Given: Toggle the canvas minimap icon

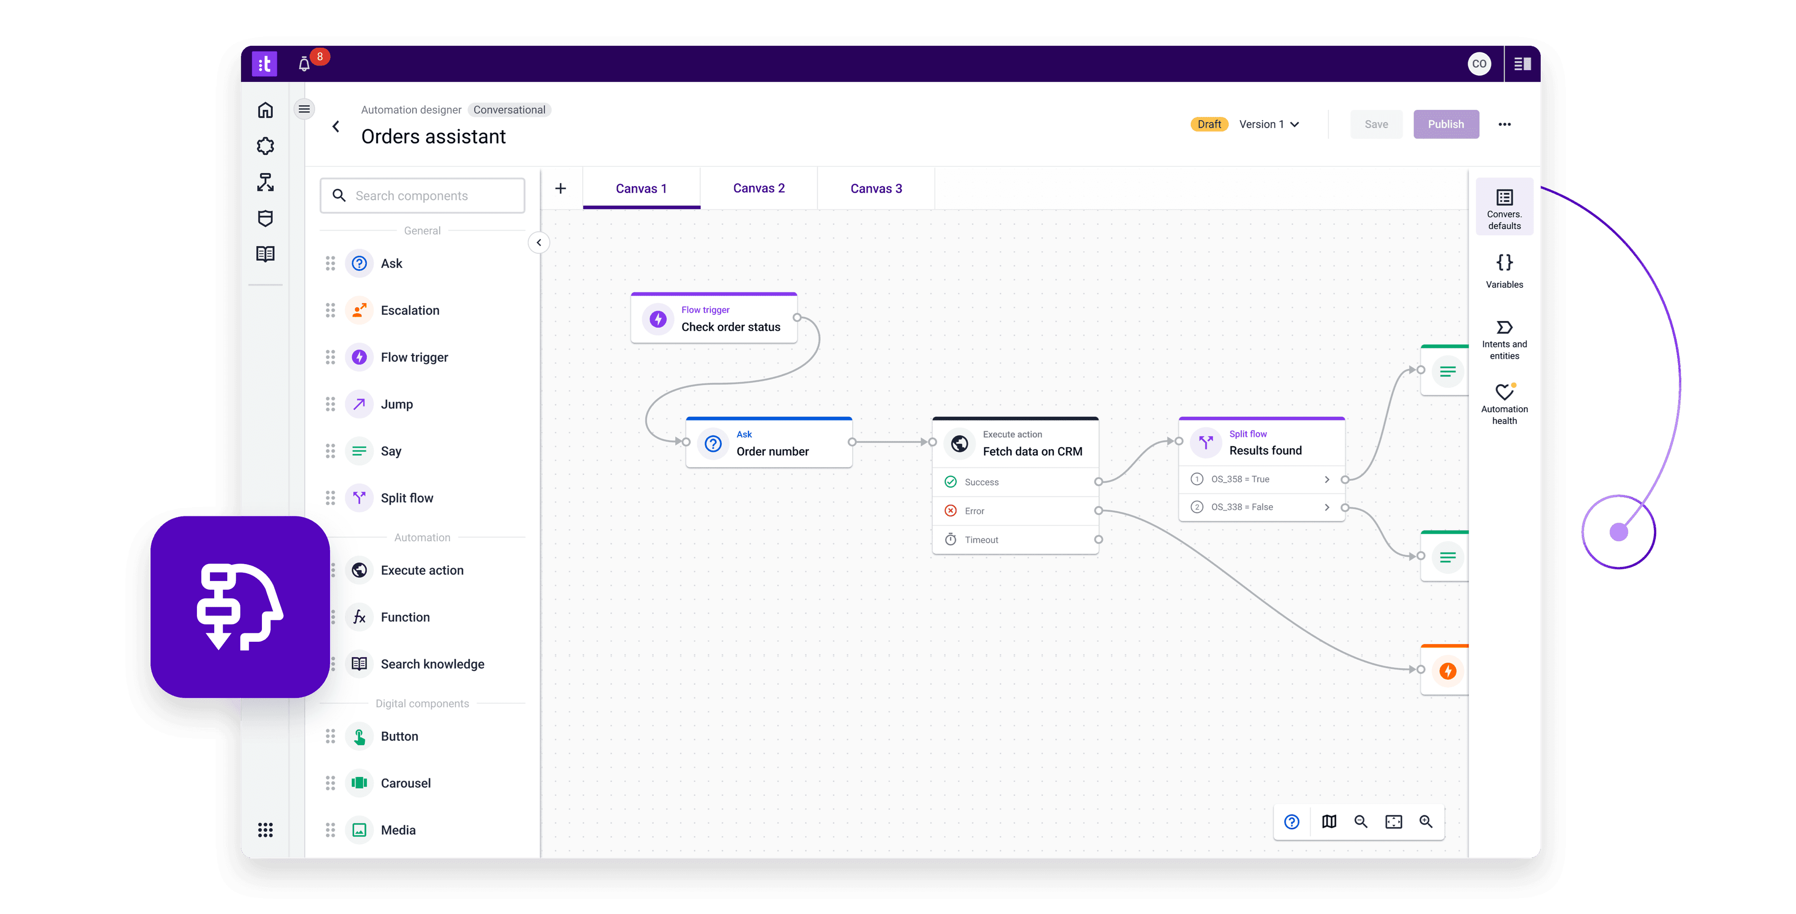Looking at the screenshot, I should (1329, 822).
